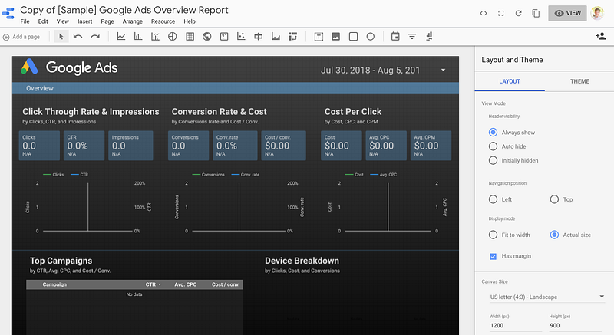
Task: Click the undo arrow
Action: point(78,36)
